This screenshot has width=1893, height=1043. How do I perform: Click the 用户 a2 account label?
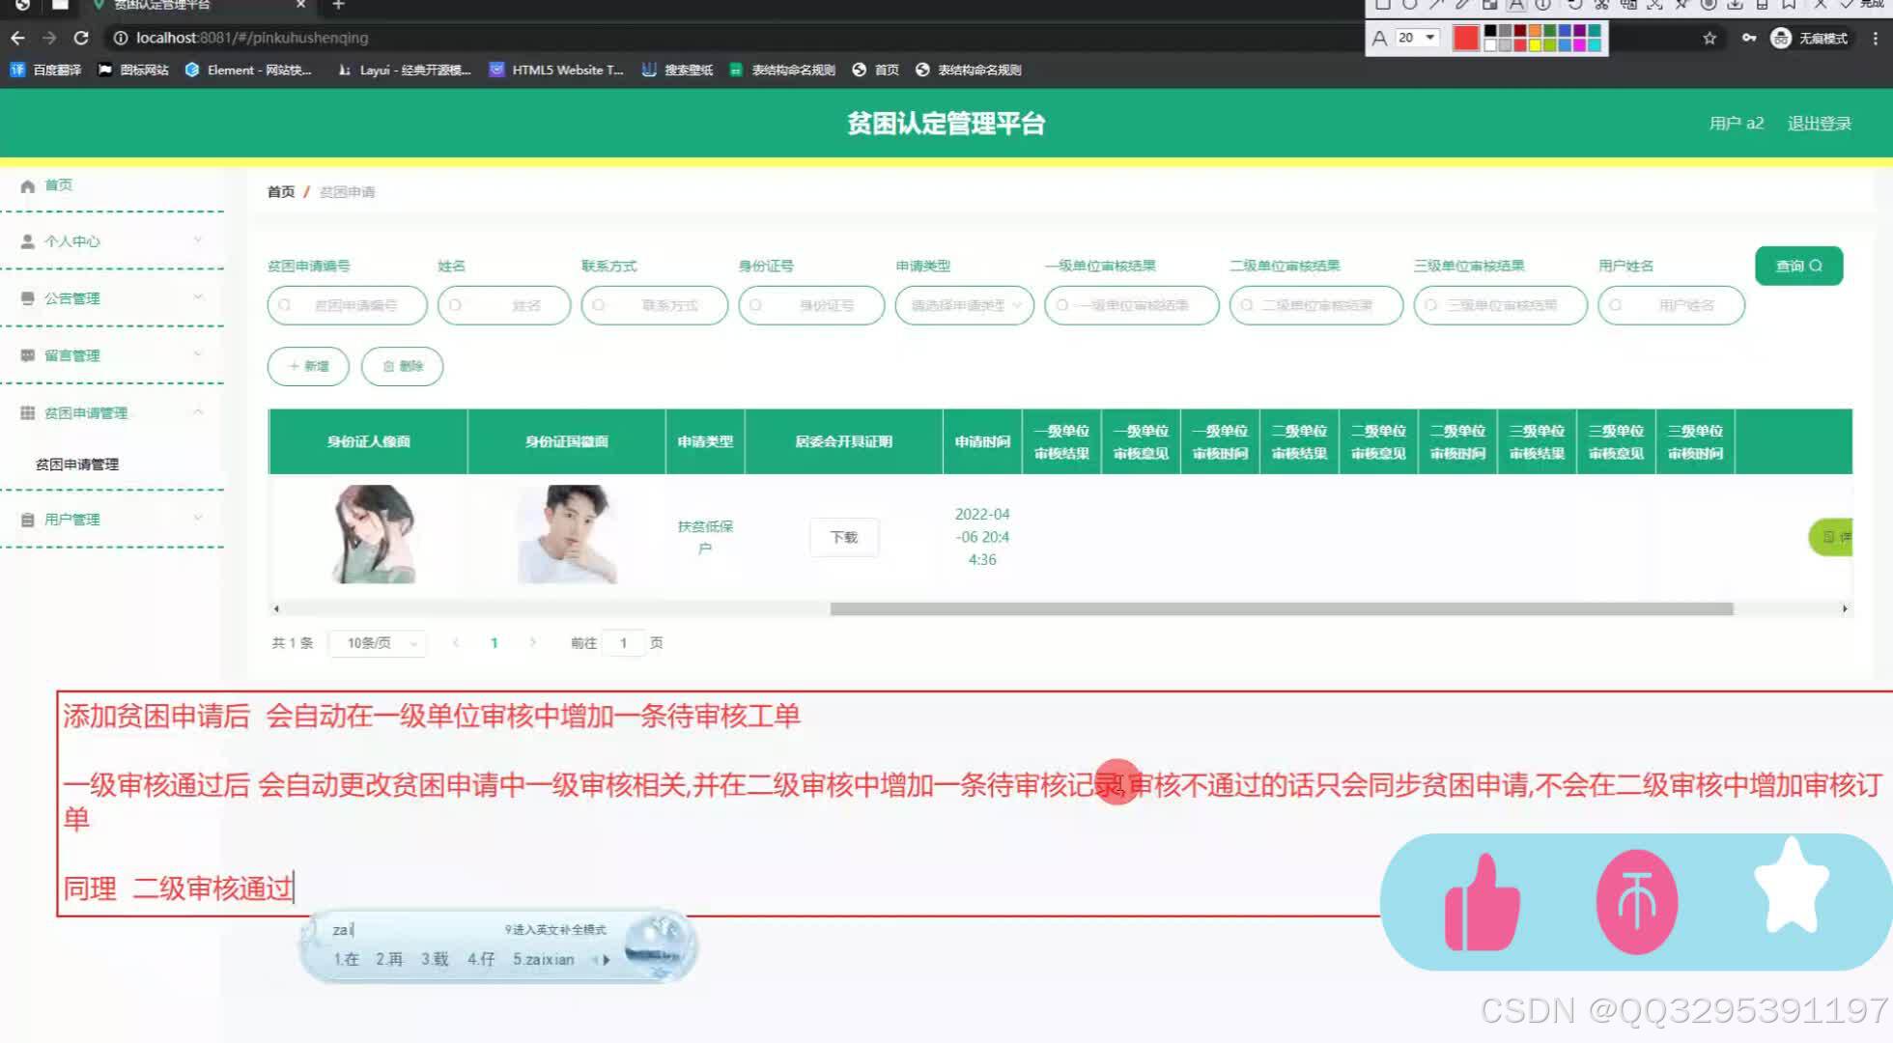(x=1737, y=124)
